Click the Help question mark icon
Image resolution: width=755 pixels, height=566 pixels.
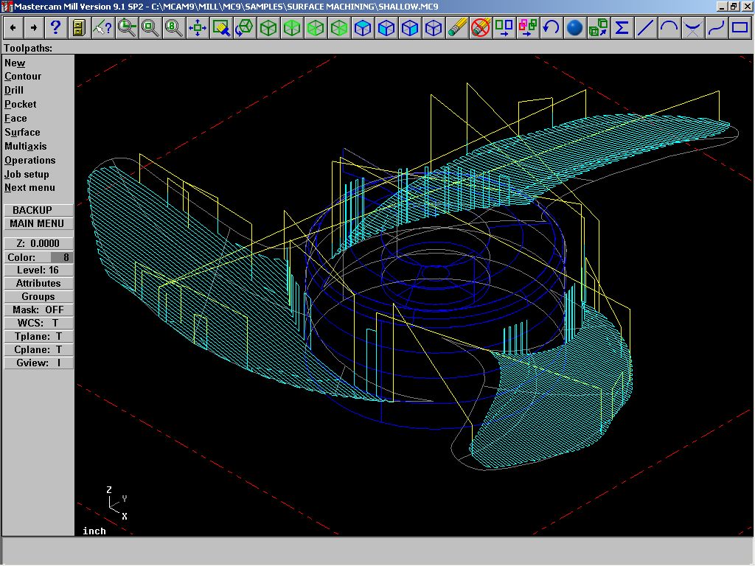coord(55,28)
